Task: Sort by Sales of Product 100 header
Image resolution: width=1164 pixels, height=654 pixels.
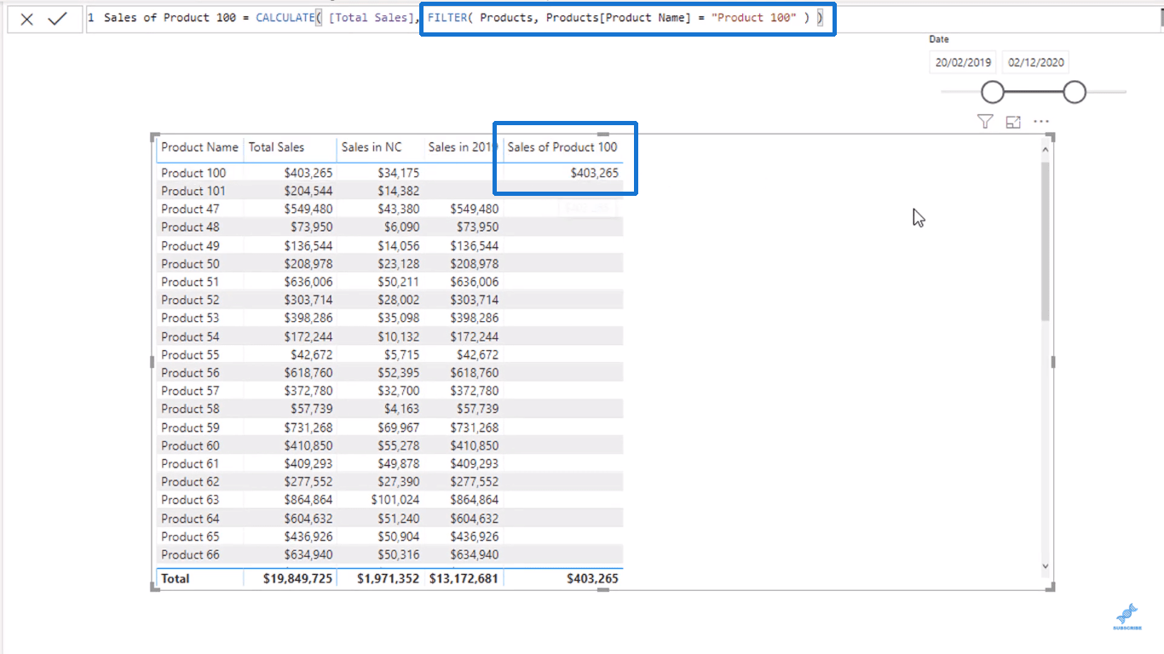Action: coord(562,146)
